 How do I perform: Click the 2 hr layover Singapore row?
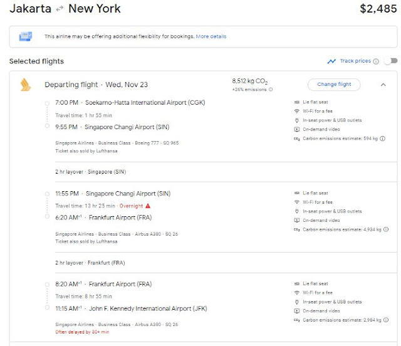[x=90, y=170]
